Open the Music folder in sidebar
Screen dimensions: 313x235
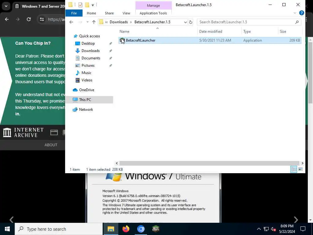(86, 73)
